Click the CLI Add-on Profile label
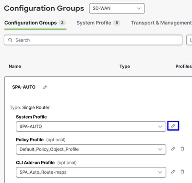The height and width of the screenshot is (183, 192). point(36,162)
